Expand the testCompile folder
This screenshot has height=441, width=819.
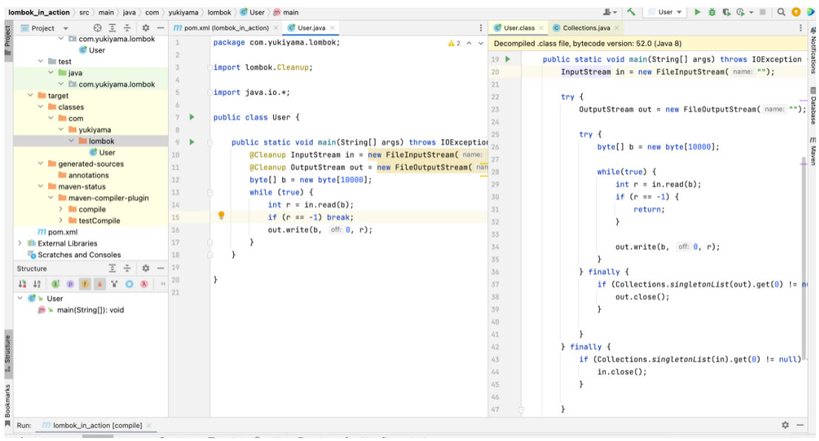pos(61,220)
